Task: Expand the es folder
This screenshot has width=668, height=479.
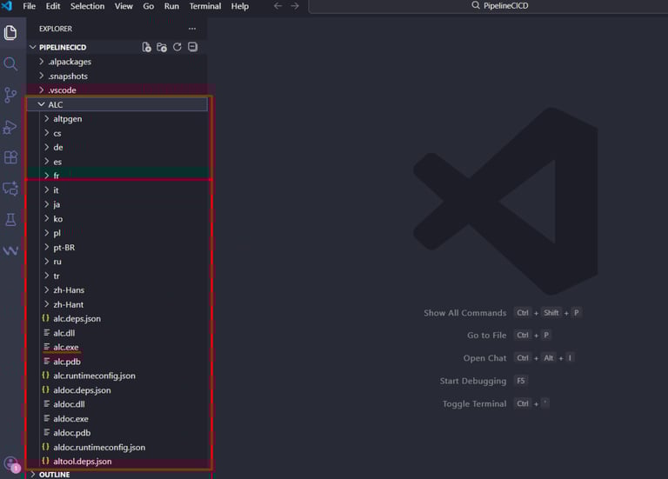Action: pos(117,162)
